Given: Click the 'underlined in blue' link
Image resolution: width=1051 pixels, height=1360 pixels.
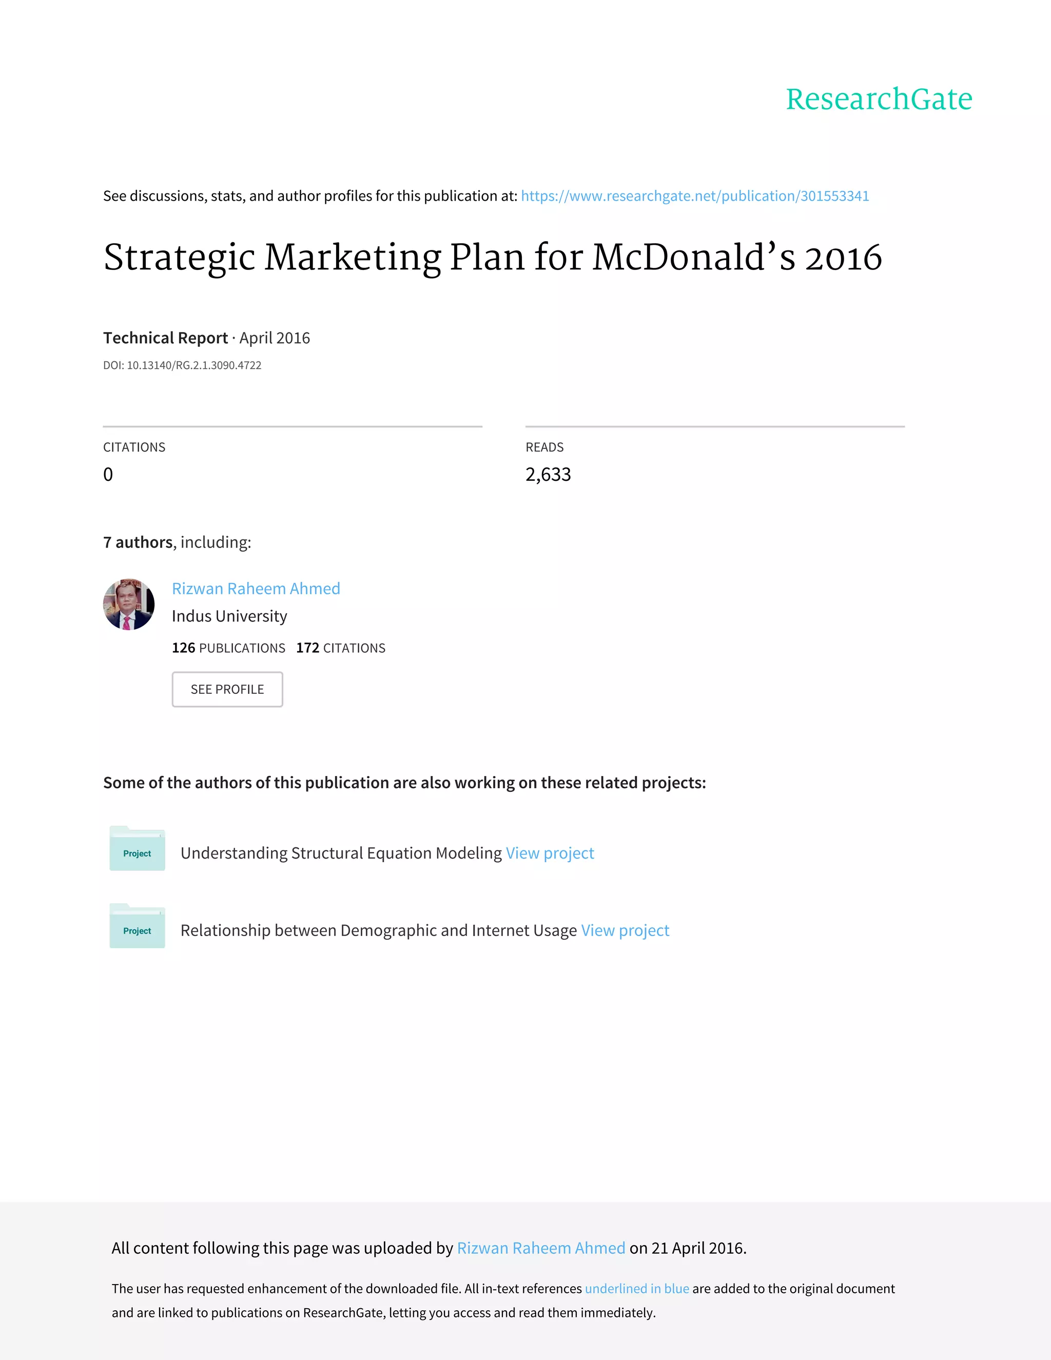Looking at the screenshot, I should coord(637,1288).
